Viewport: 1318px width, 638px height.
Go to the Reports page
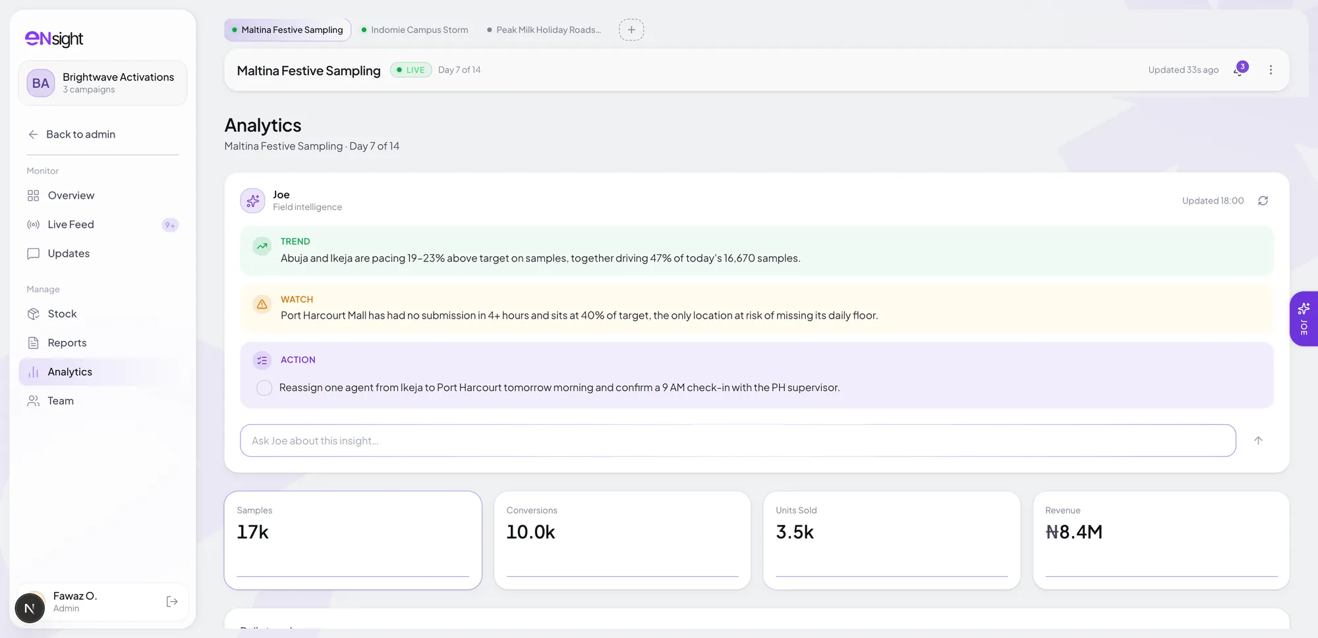coord(103,343)
